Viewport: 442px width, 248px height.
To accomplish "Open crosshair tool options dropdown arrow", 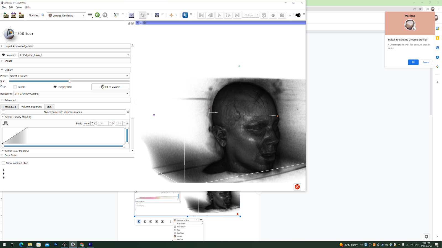I will pyautogui.click(x=176, y=15).
